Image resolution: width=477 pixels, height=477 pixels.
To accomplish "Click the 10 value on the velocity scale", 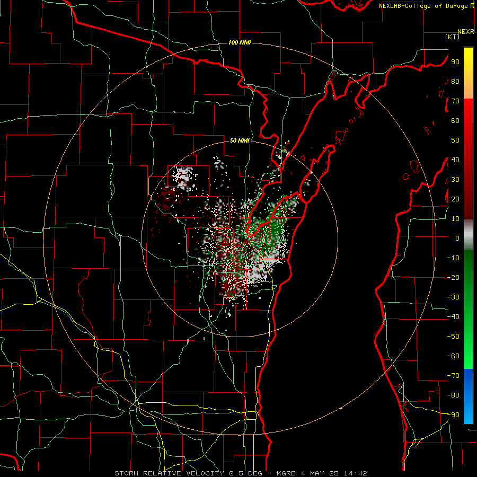I will [455, 219].
